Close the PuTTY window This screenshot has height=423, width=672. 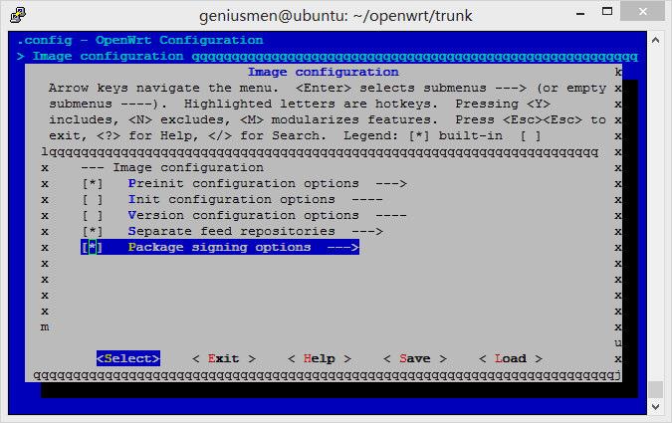(x=642, y=12)
